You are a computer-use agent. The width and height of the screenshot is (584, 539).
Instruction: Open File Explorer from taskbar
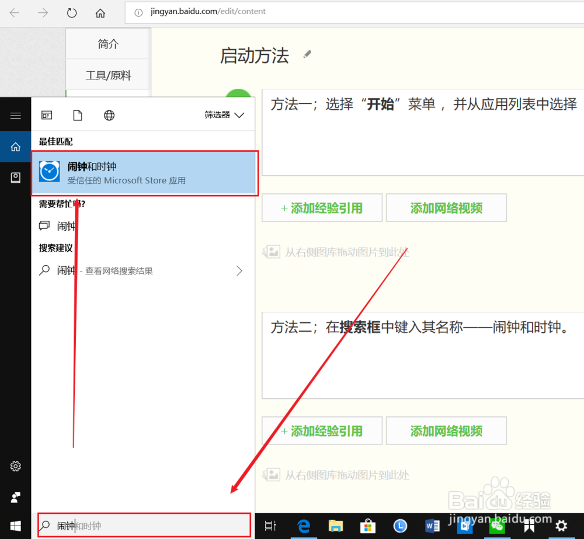336,526
